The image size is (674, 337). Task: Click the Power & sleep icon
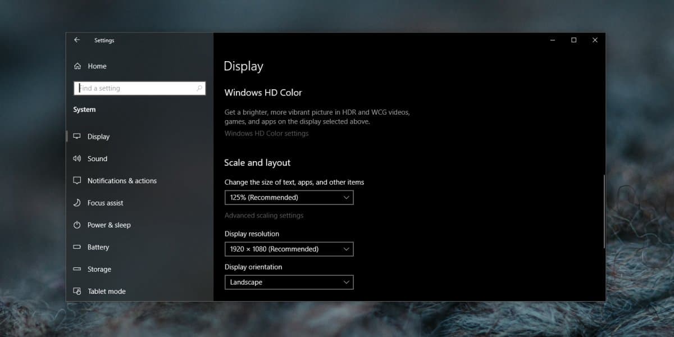(78, 225)
